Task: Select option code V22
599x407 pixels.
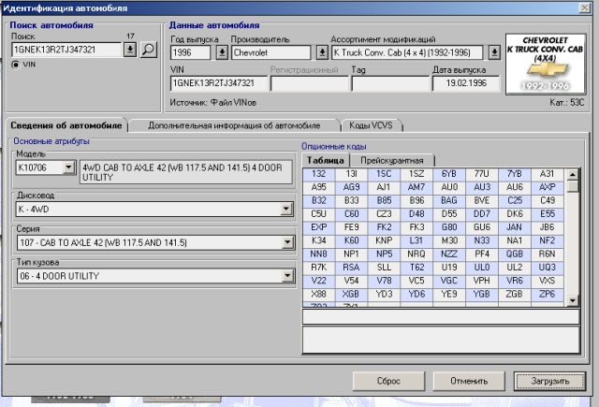Action: (x=318, y=281)
